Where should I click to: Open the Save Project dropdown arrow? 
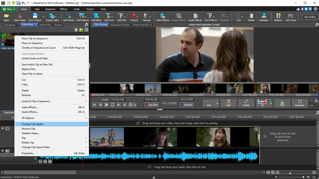coord(43,17)
